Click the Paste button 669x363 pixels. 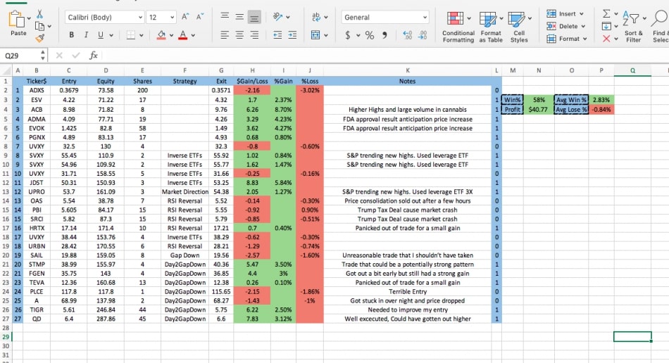(18, 24)
